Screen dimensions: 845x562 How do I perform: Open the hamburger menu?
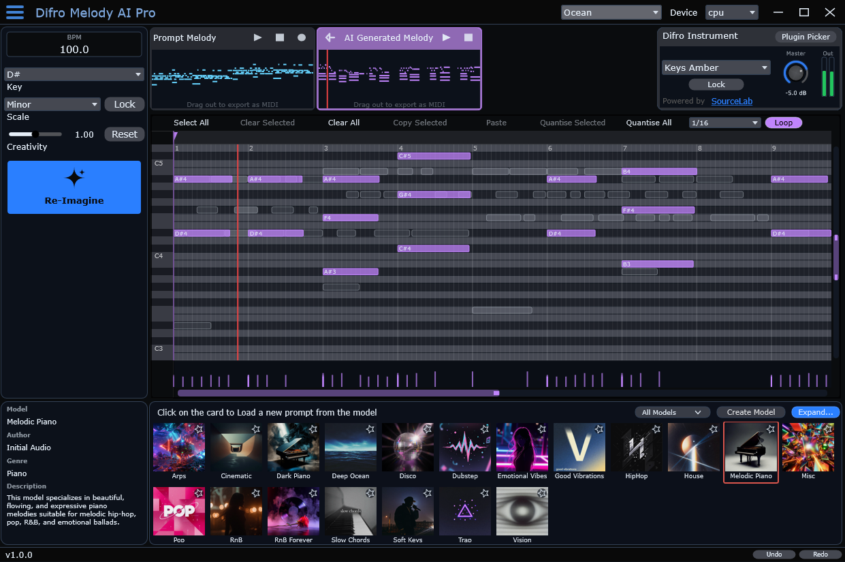(x=15, y=12)
